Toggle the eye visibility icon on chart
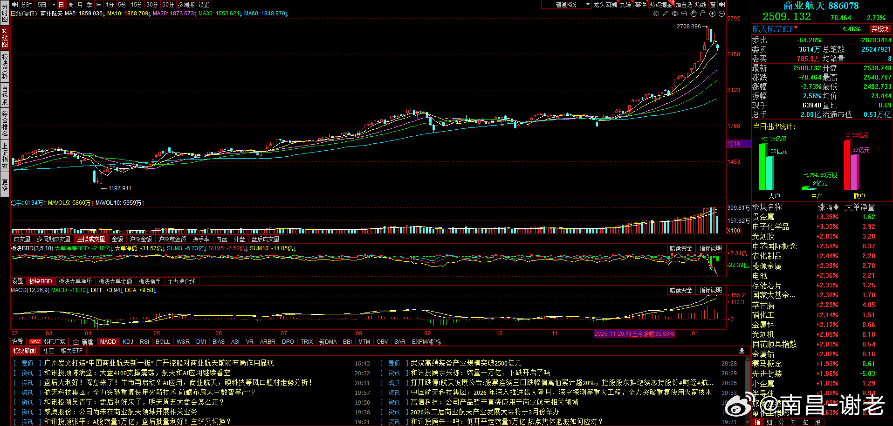 pyautogui.click(x=674, y=14)
